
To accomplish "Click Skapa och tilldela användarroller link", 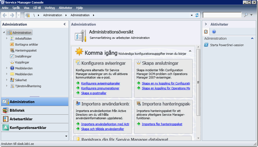I will pyautogui.click(x=103, y=129).
